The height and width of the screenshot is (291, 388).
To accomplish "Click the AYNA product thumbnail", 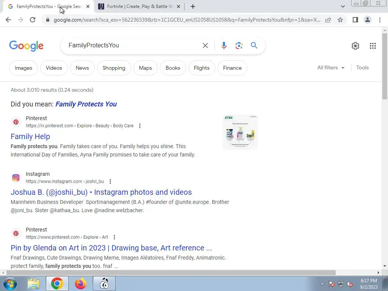I will pos(240,132).
